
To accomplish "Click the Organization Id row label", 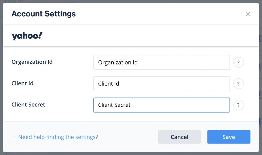I will tap(32, 62).
